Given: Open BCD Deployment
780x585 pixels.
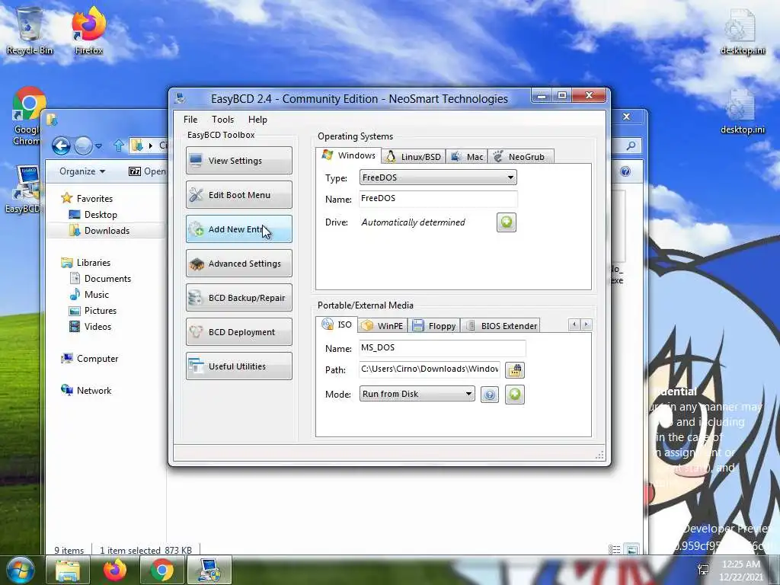Looking at the screenshot, I should (238, 332).
